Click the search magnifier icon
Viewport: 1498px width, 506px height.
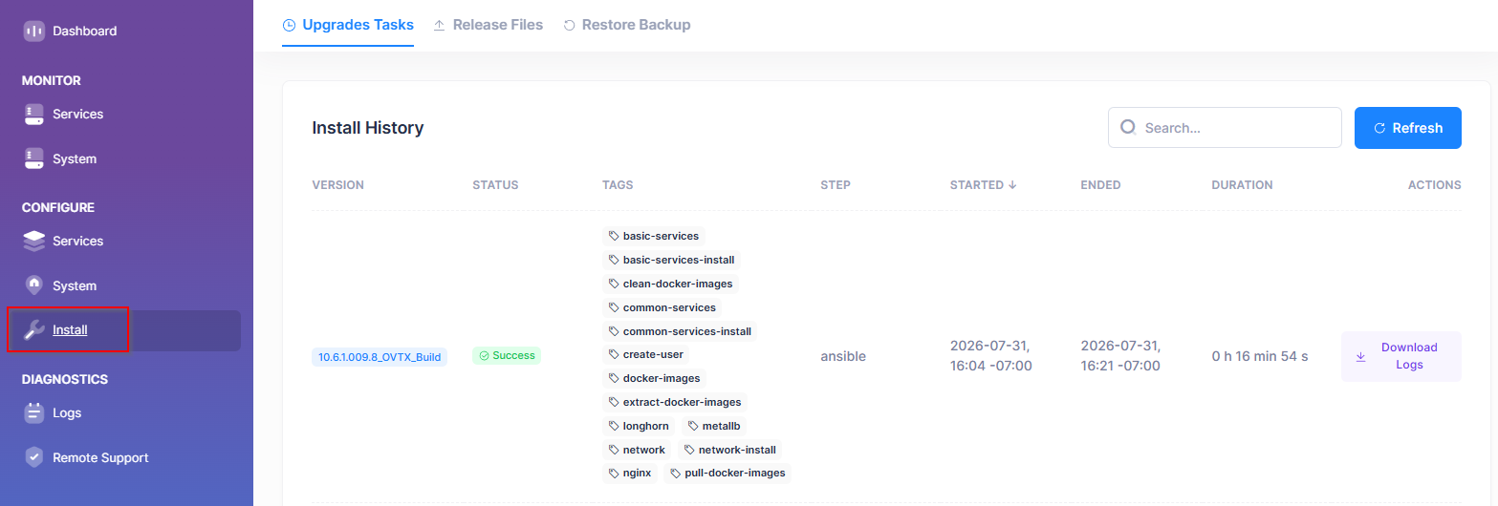1128,127
